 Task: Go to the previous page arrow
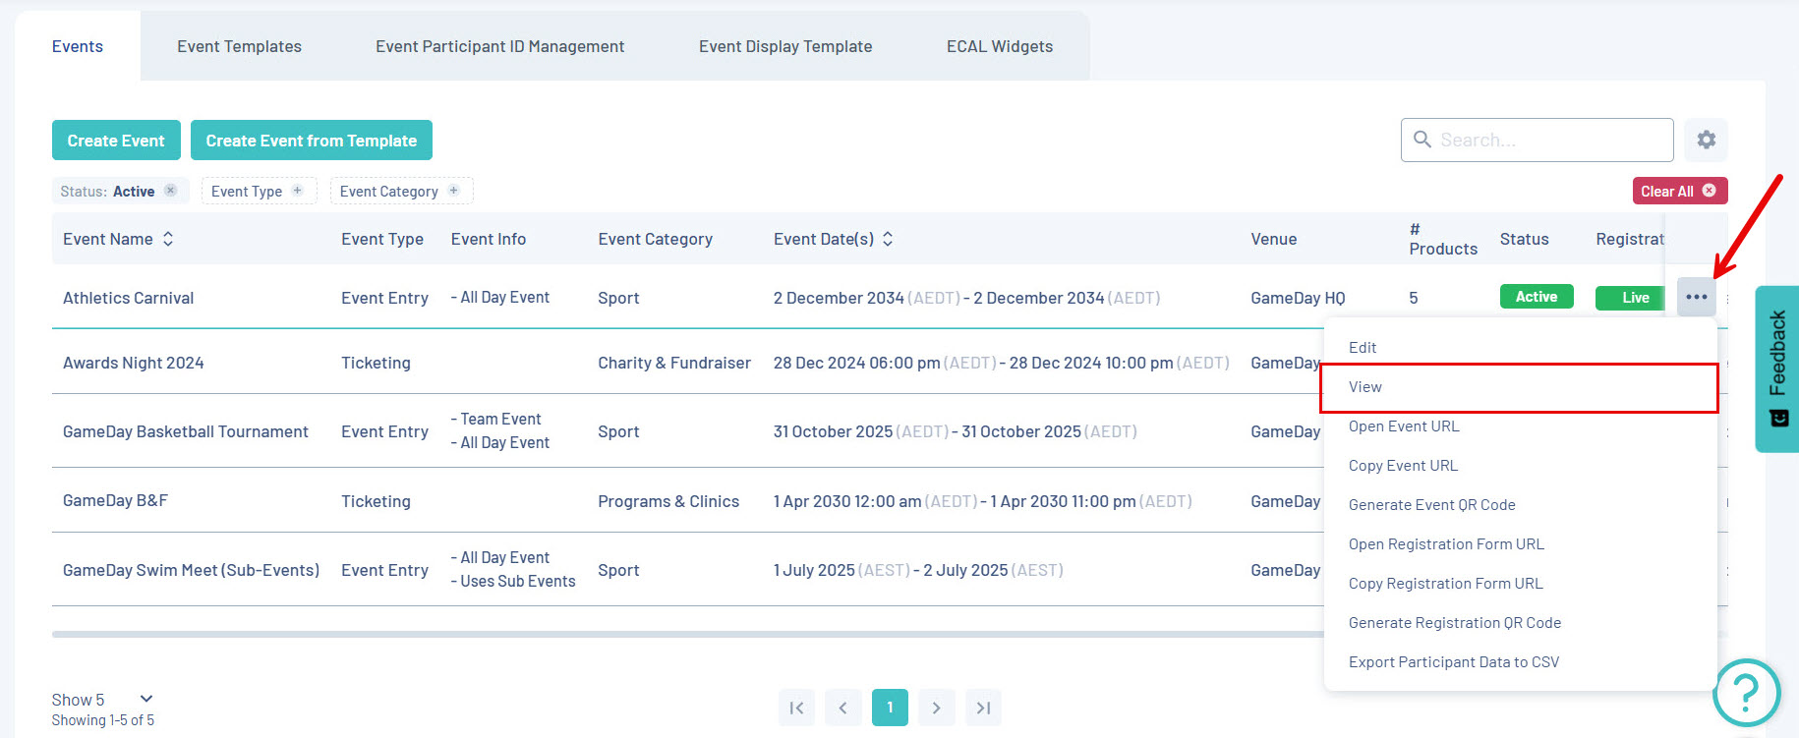tap(843, 708)
